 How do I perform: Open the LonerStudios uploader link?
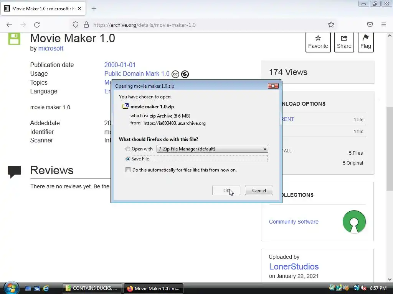click(294, 266)
